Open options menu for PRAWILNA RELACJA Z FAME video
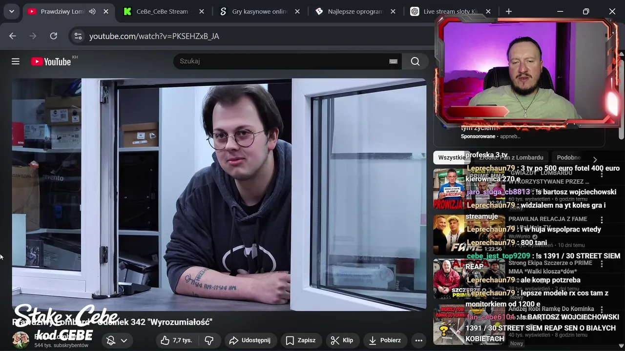Viewport: 625px width, 351px height. (602, 220)
